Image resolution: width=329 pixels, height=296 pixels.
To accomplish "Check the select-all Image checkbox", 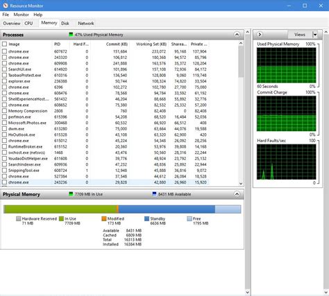I will 4,44.
